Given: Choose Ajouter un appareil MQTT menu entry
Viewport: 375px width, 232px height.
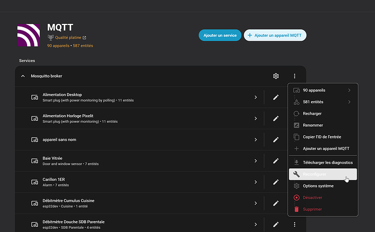Looking at the screenshot, I should [323, 148].
